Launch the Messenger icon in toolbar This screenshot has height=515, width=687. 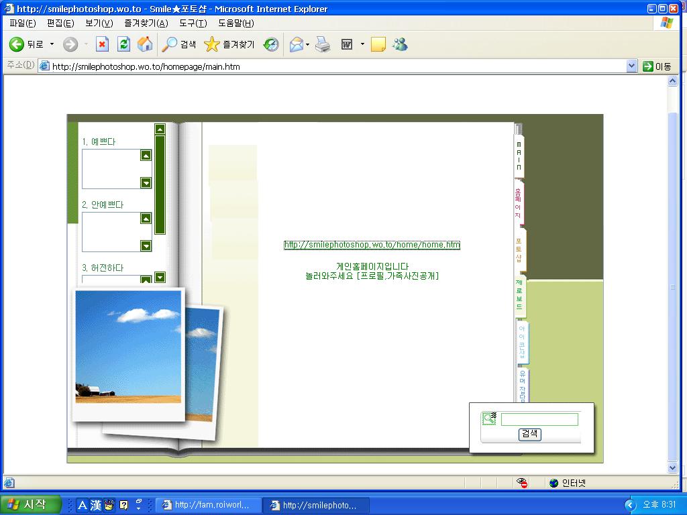point(400,44)
